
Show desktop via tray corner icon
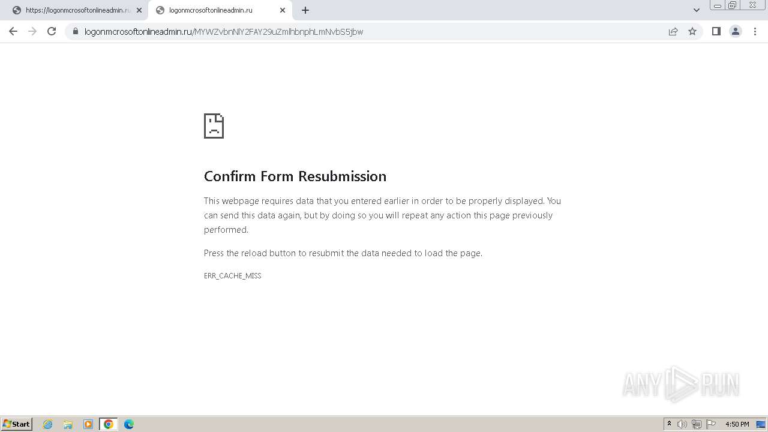tap(761, 424)
